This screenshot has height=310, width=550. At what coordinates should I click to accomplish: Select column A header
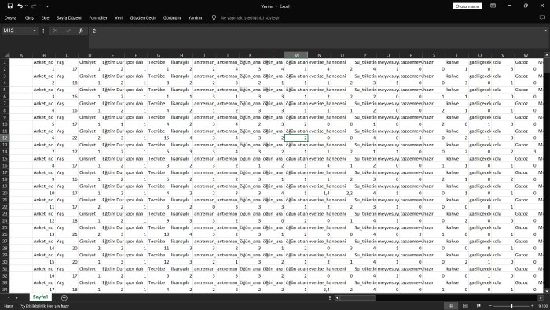coord(21,55)
